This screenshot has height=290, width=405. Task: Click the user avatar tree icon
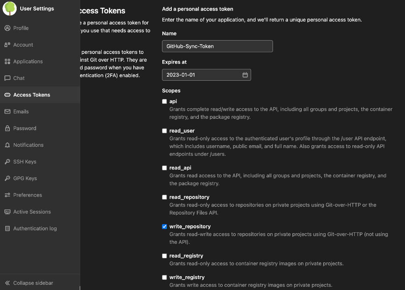click(10, 8)
